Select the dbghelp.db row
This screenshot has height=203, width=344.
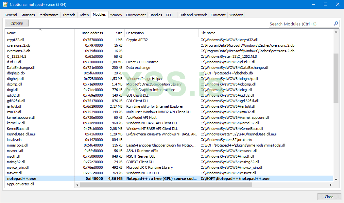pos(169,73)
